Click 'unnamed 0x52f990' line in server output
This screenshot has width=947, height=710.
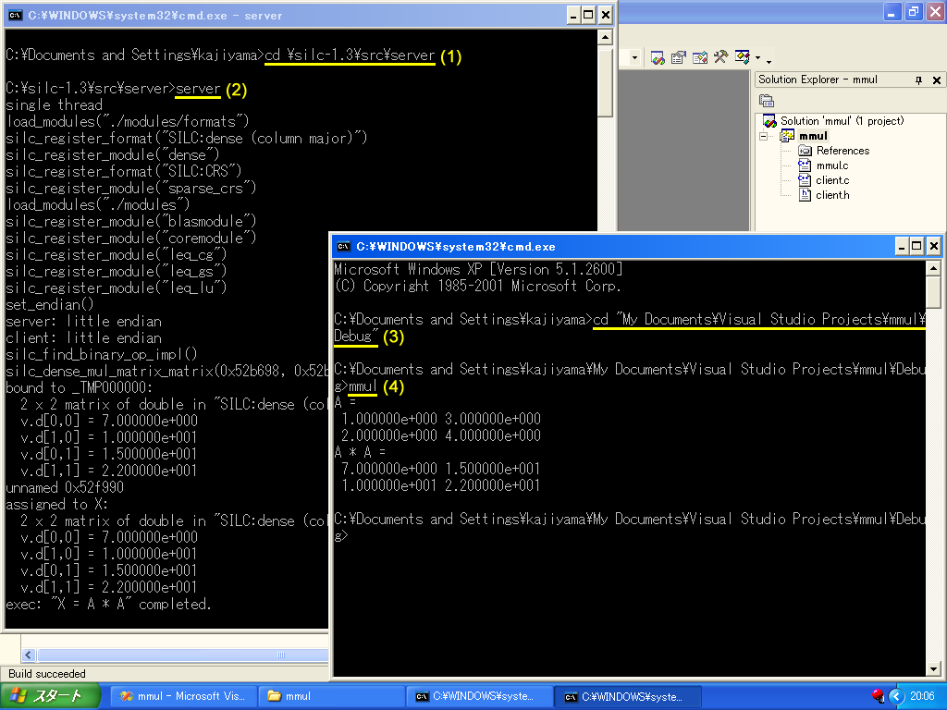coord(65,487)
